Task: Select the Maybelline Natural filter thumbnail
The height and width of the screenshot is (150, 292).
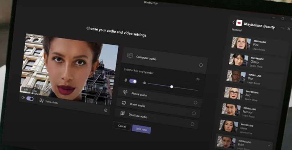Action: pyautogui.click(x=231, y=110)
